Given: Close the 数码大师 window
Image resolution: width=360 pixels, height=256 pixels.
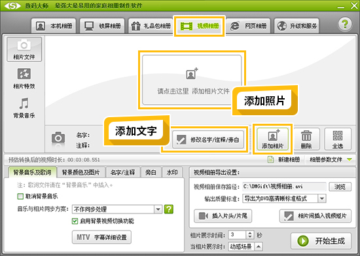Looking at the screenshot, I should pyautogui.click(x=354, y=5).
